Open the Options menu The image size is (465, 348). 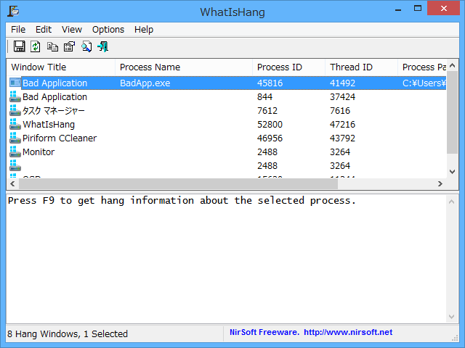click(x=108, y=30)
